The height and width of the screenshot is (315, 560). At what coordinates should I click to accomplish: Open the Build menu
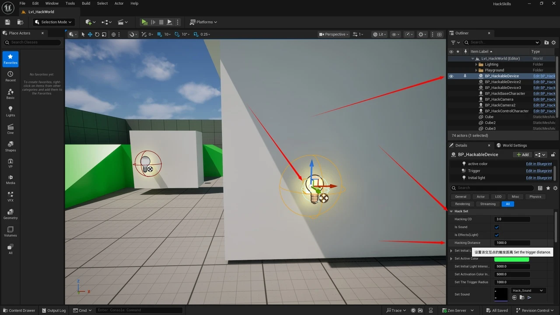(x=86, y=3)
